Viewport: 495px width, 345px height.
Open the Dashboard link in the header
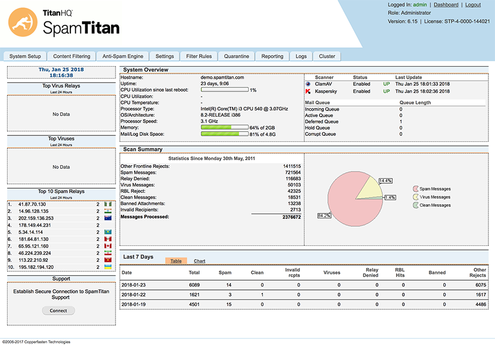tap(446, 5)
